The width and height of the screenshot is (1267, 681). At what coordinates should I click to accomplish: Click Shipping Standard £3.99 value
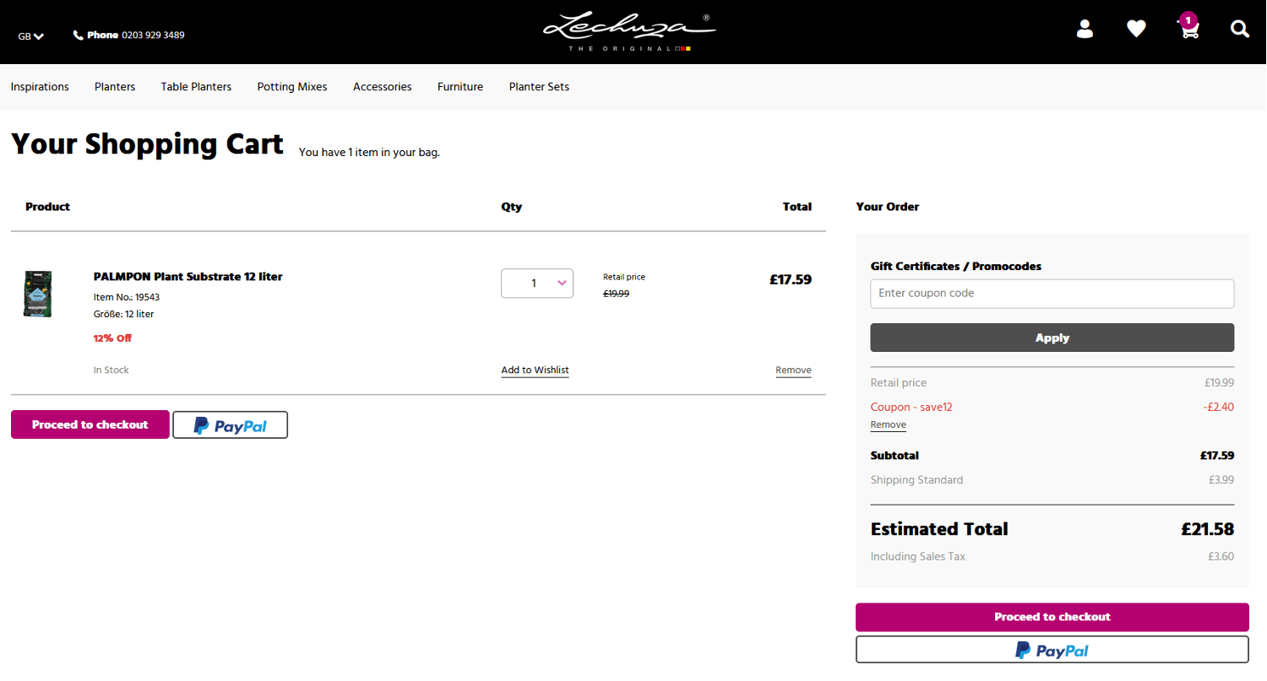tap(1221, 480)
